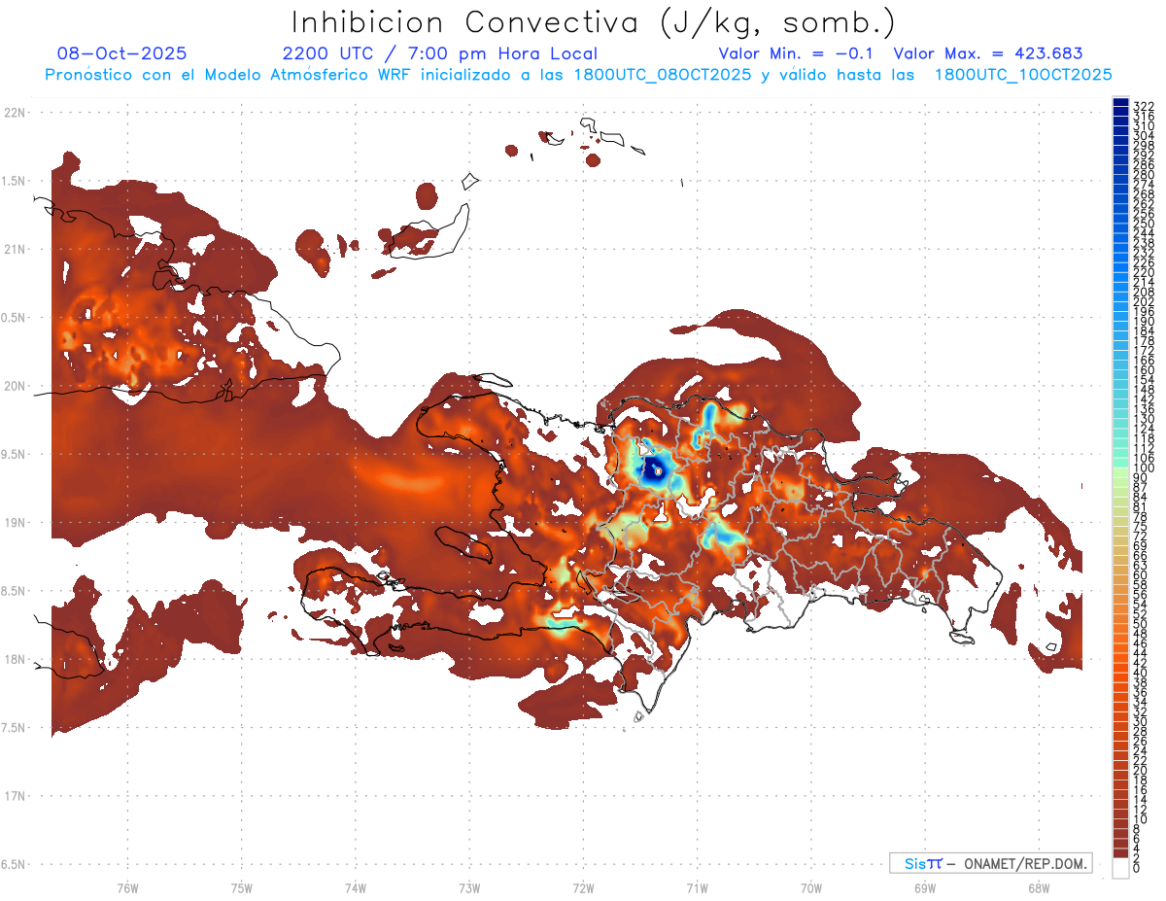
Task: Click the 08-Oct-2025 date text
Action: click(122, 53)
